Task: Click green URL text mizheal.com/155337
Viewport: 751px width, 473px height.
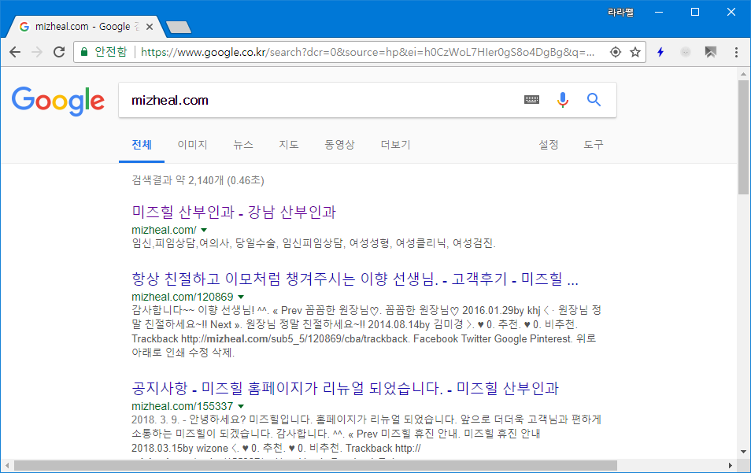Action: (183, 406)
